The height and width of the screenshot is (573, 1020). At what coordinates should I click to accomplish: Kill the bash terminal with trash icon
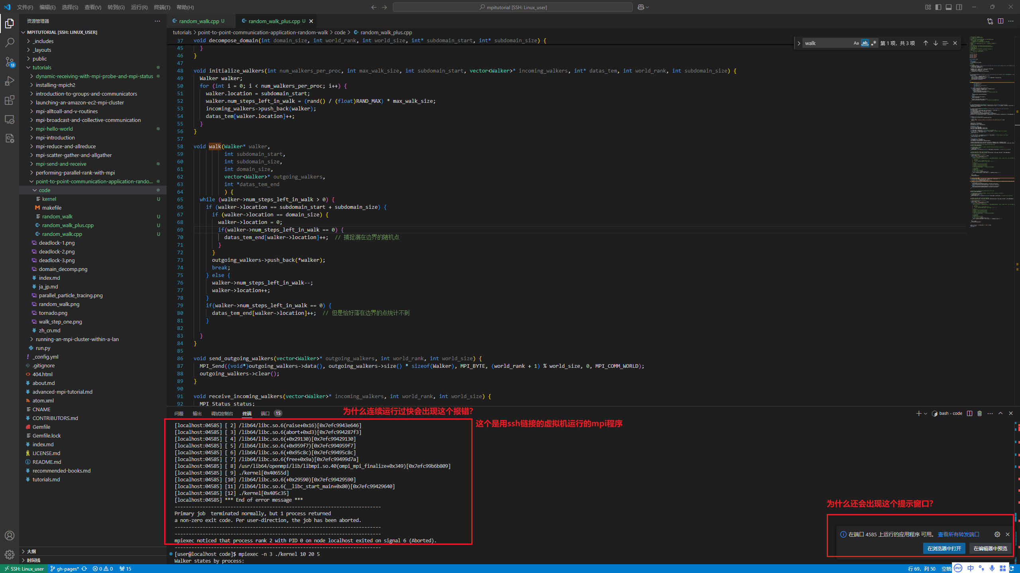pos(980,413)
